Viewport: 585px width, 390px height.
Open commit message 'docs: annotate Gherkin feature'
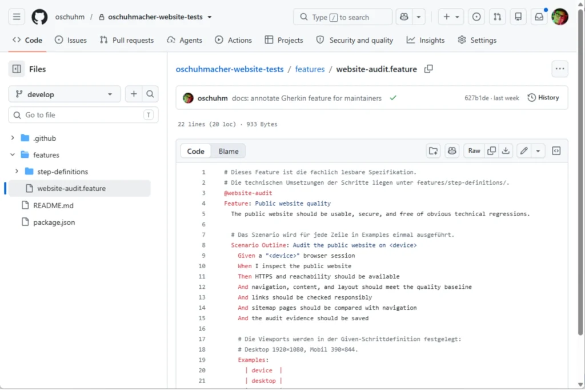tap(307, 98)
